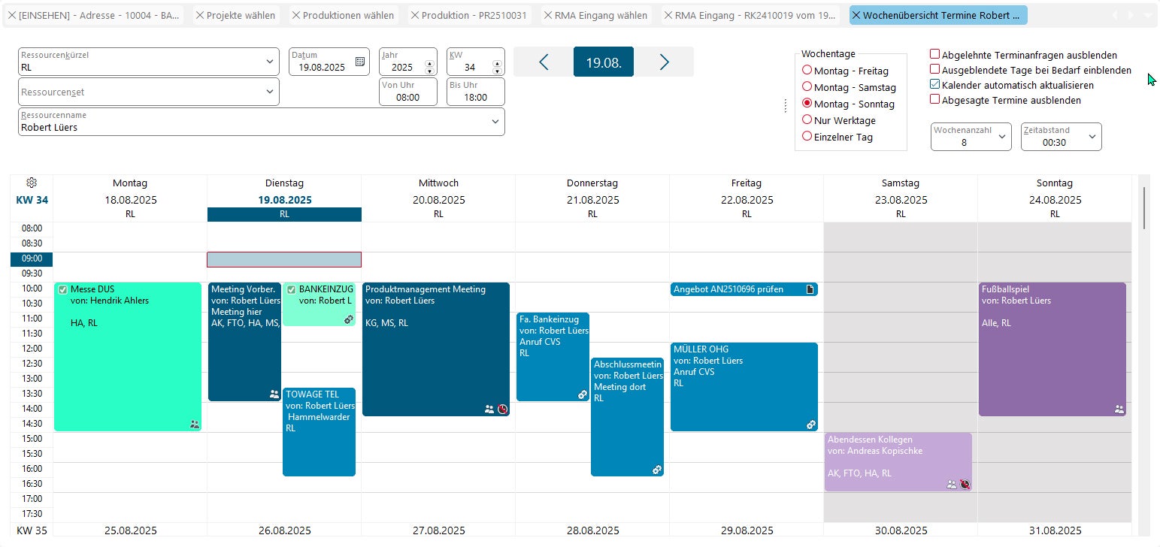The width and height of the screenshot is (1160, 547).
Task: Expand the Ressourcenname dropdown
Action: coord(495,122)
